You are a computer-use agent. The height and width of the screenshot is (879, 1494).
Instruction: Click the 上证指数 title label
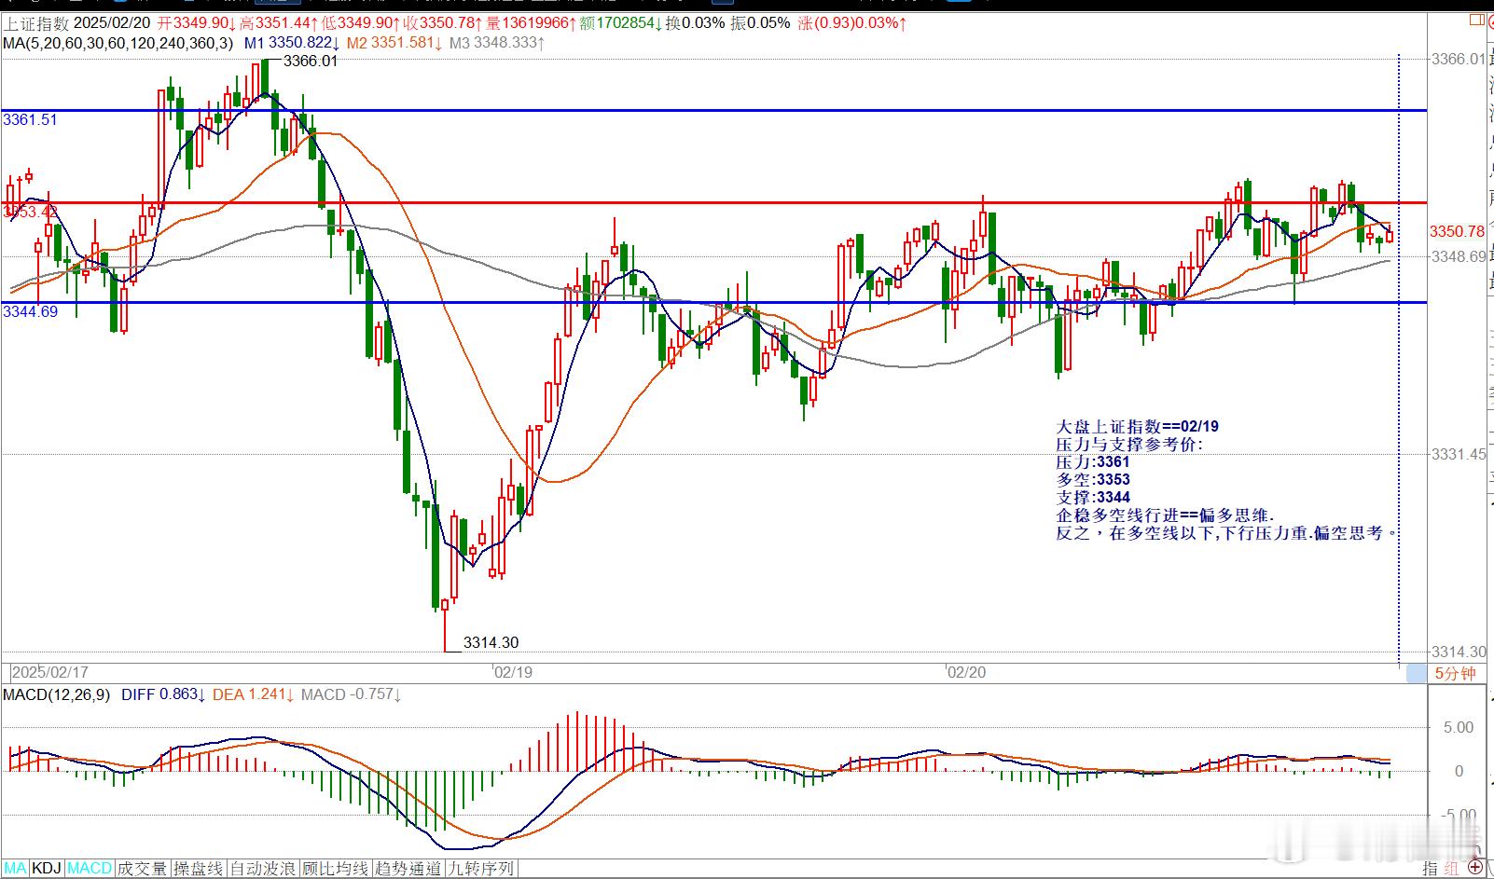click(35, 23)
